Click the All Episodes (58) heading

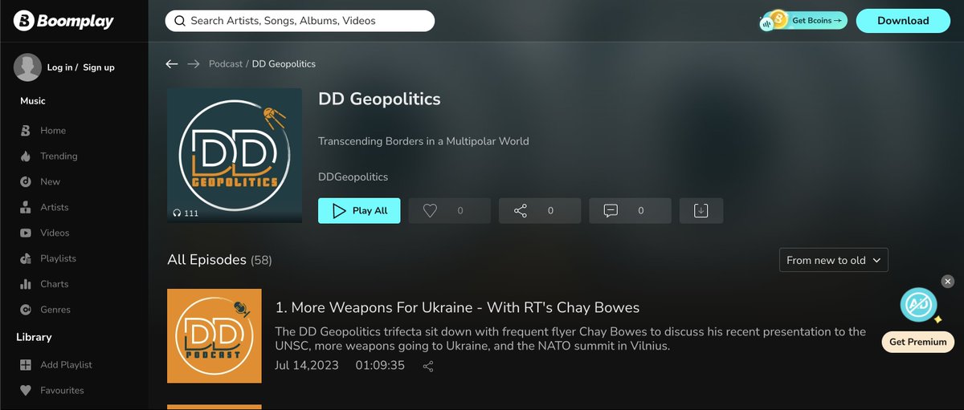pyautogui.click(x=219, y=260)
